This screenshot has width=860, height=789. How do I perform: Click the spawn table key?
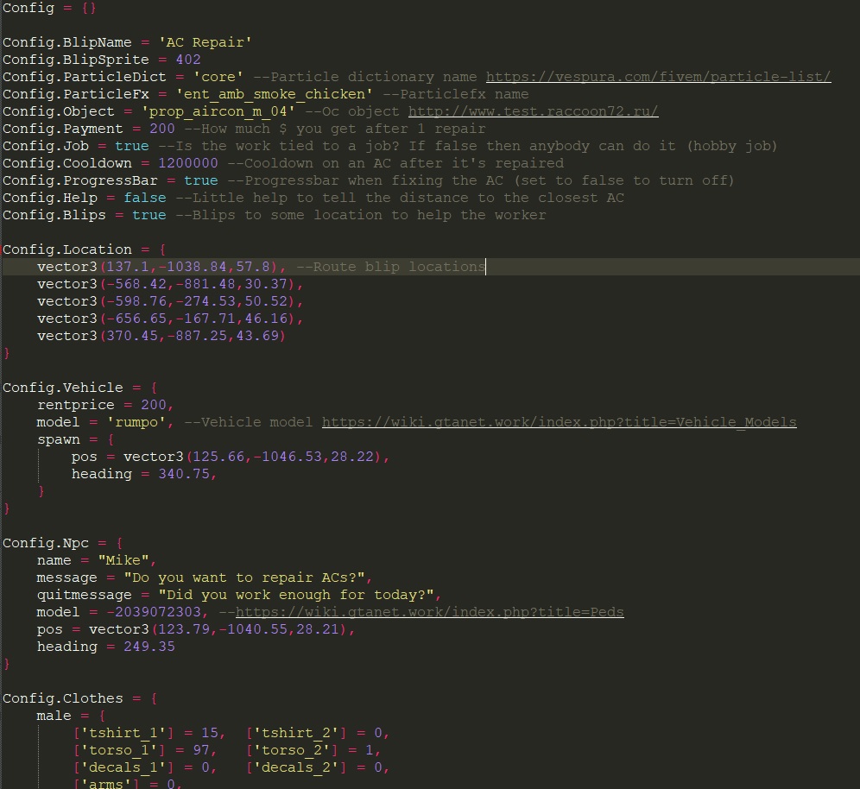click(x=59, y=439)
